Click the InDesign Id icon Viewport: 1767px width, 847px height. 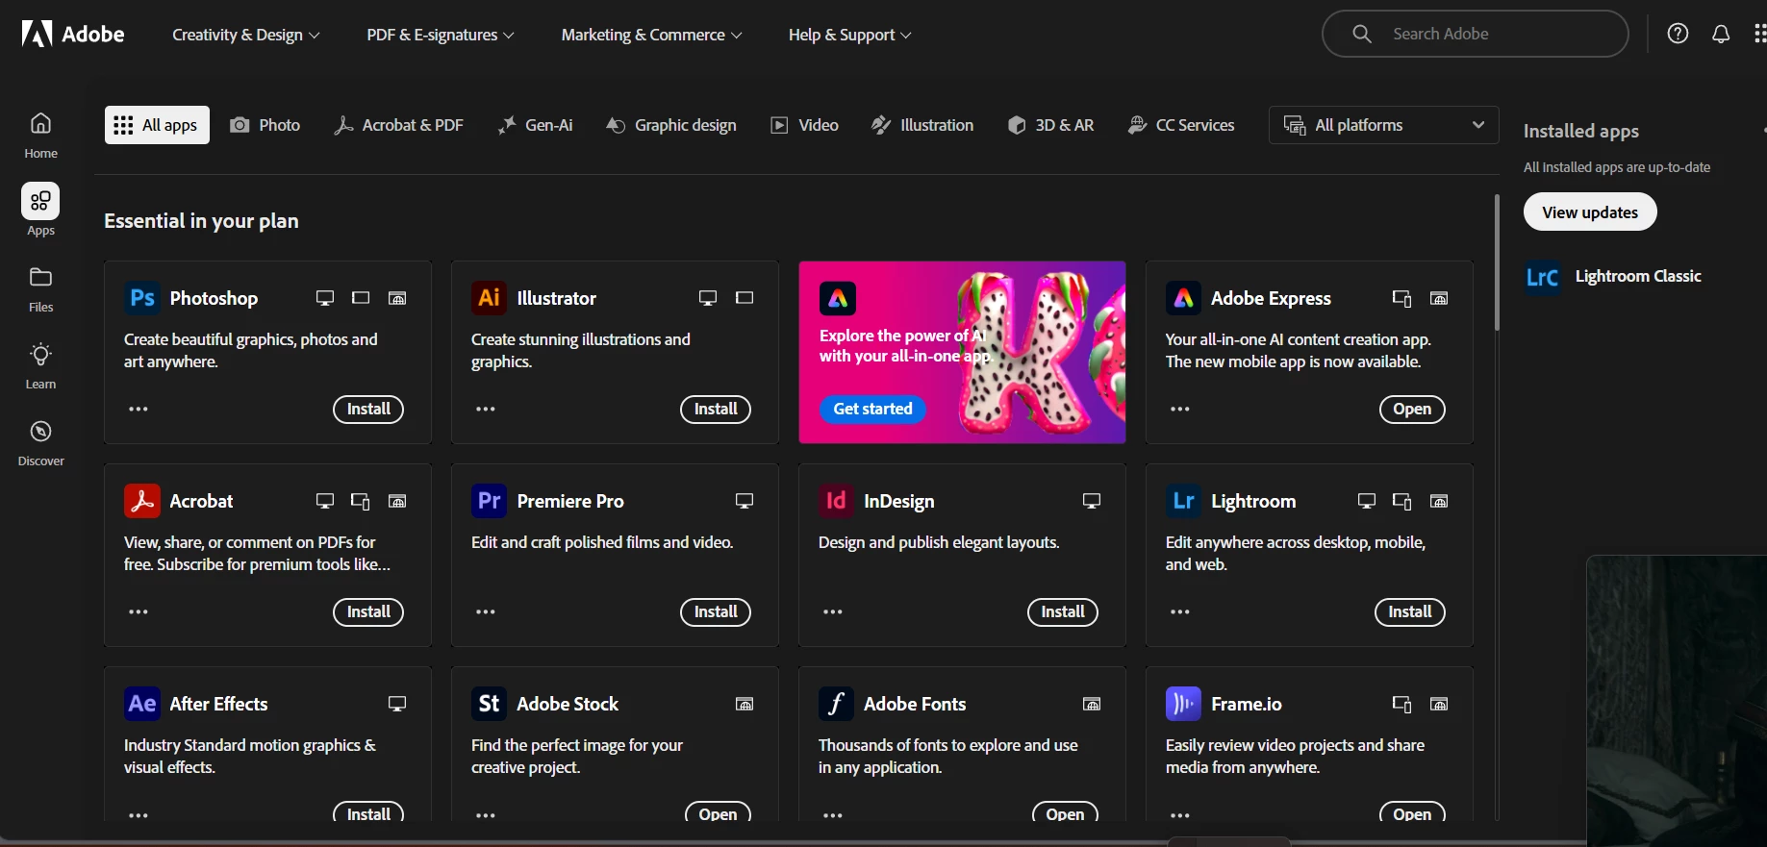pyautogui.click(x=836, y=501)
